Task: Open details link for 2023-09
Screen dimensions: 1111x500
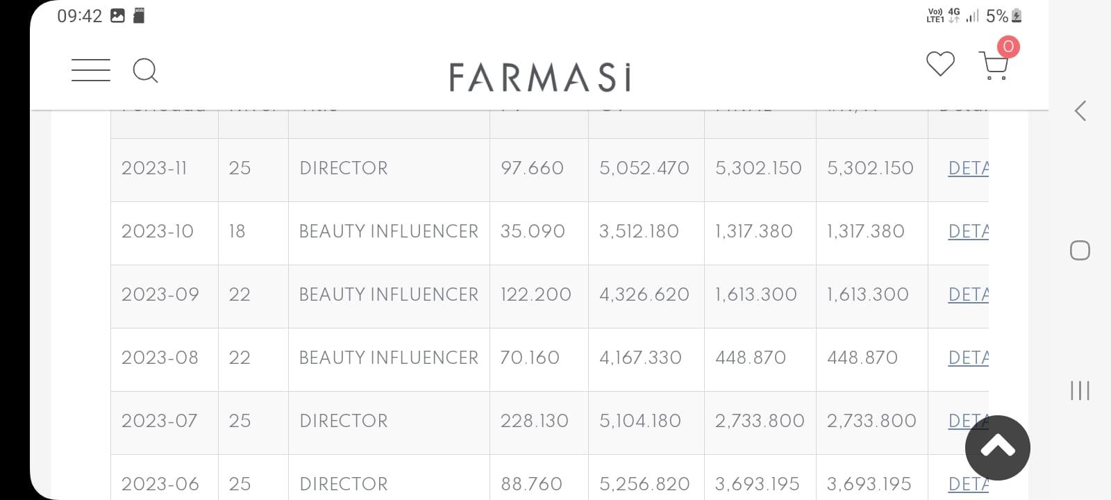Action: [x=968, y=294]
